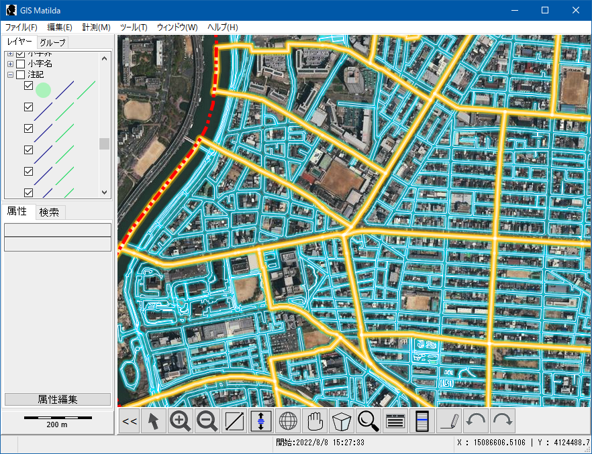Click the undo arrow icon
The height and width of the screenshot is (454, 592).
click(x=476, y=421)
